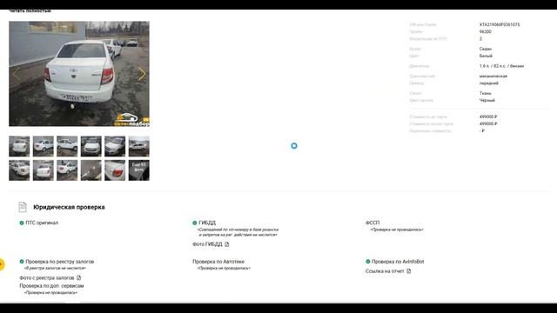Click the ФССП check label
This screenshot has width=557, height=313.
[372, 223]
